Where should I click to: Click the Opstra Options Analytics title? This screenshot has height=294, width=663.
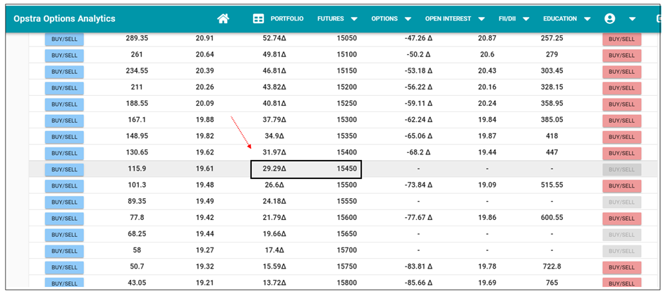tap(64, 18)
